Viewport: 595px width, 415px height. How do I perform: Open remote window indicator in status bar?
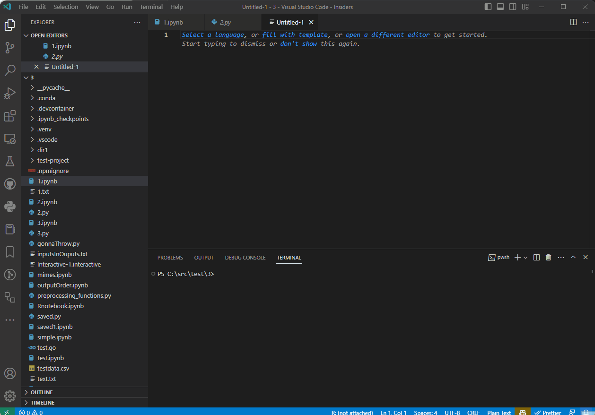(7, 412)
